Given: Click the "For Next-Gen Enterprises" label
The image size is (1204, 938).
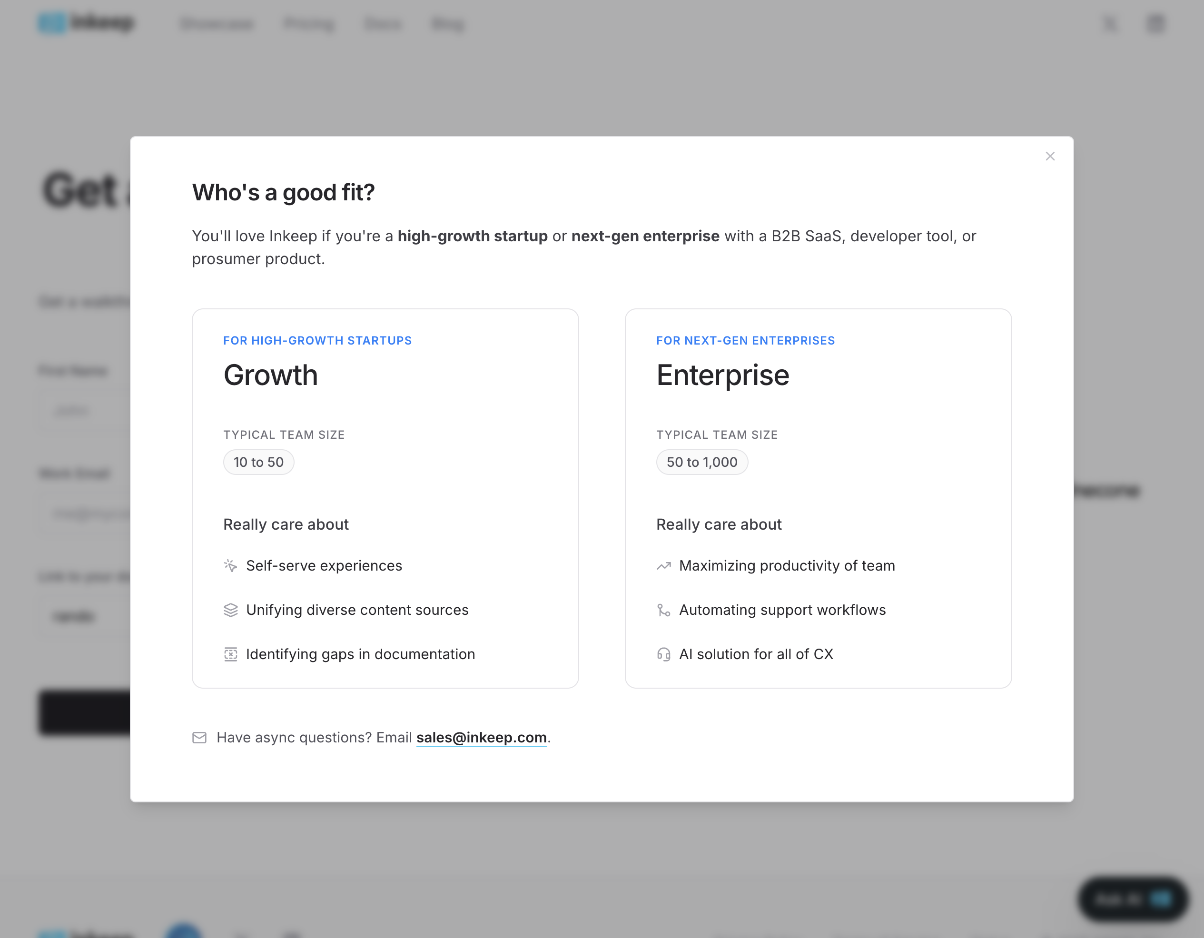Looking at the screenshot, I should tap(745, 341).
